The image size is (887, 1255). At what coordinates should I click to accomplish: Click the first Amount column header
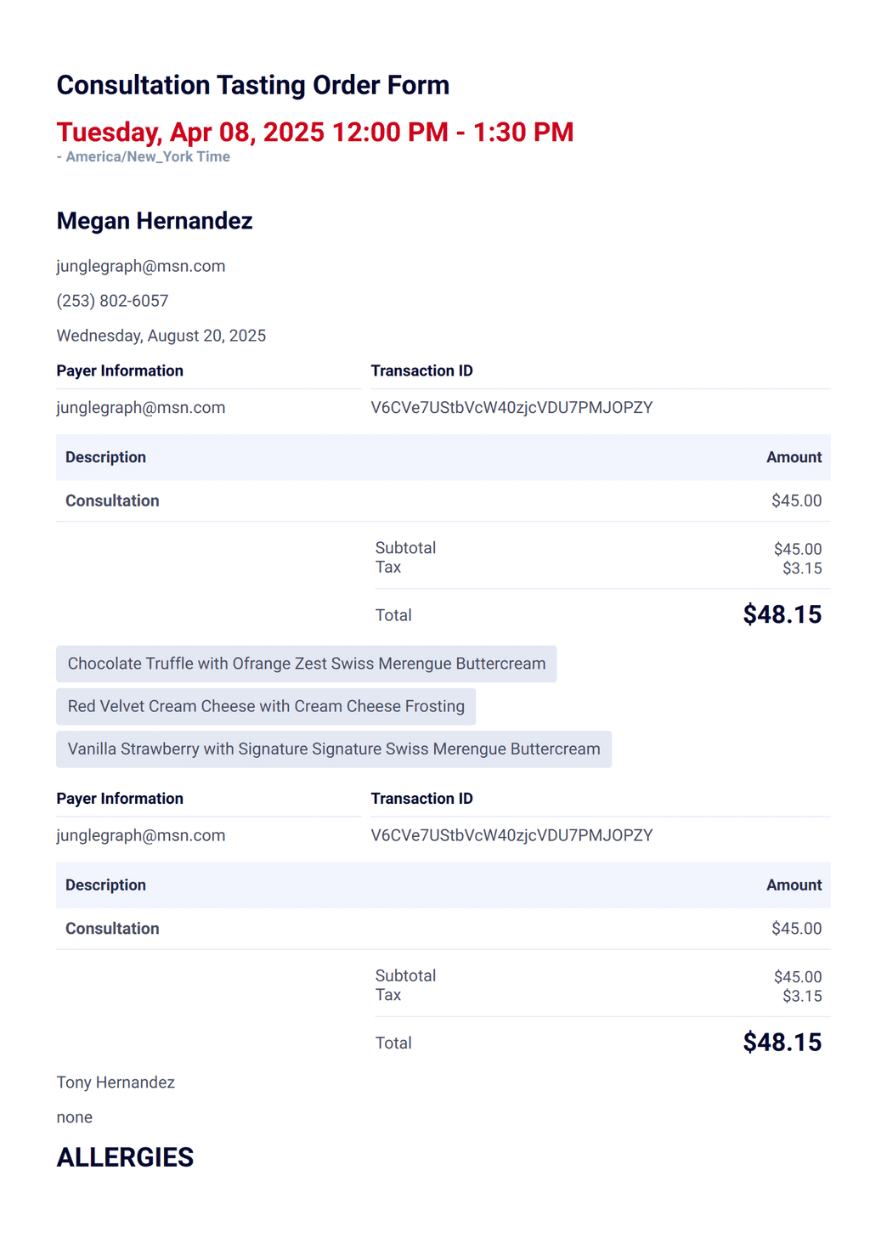coord(794,457)
